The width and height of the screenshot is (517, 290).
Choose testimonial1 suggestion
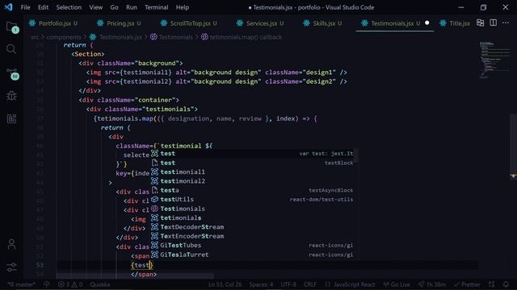pyautogui.click(x=252, y=172)
